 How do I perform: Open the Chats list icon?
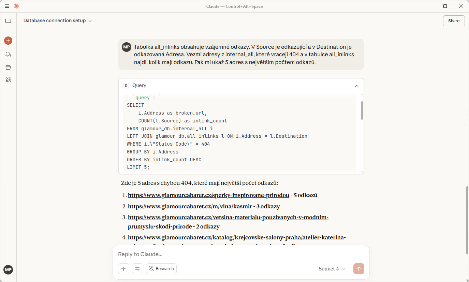coord(8,55)
